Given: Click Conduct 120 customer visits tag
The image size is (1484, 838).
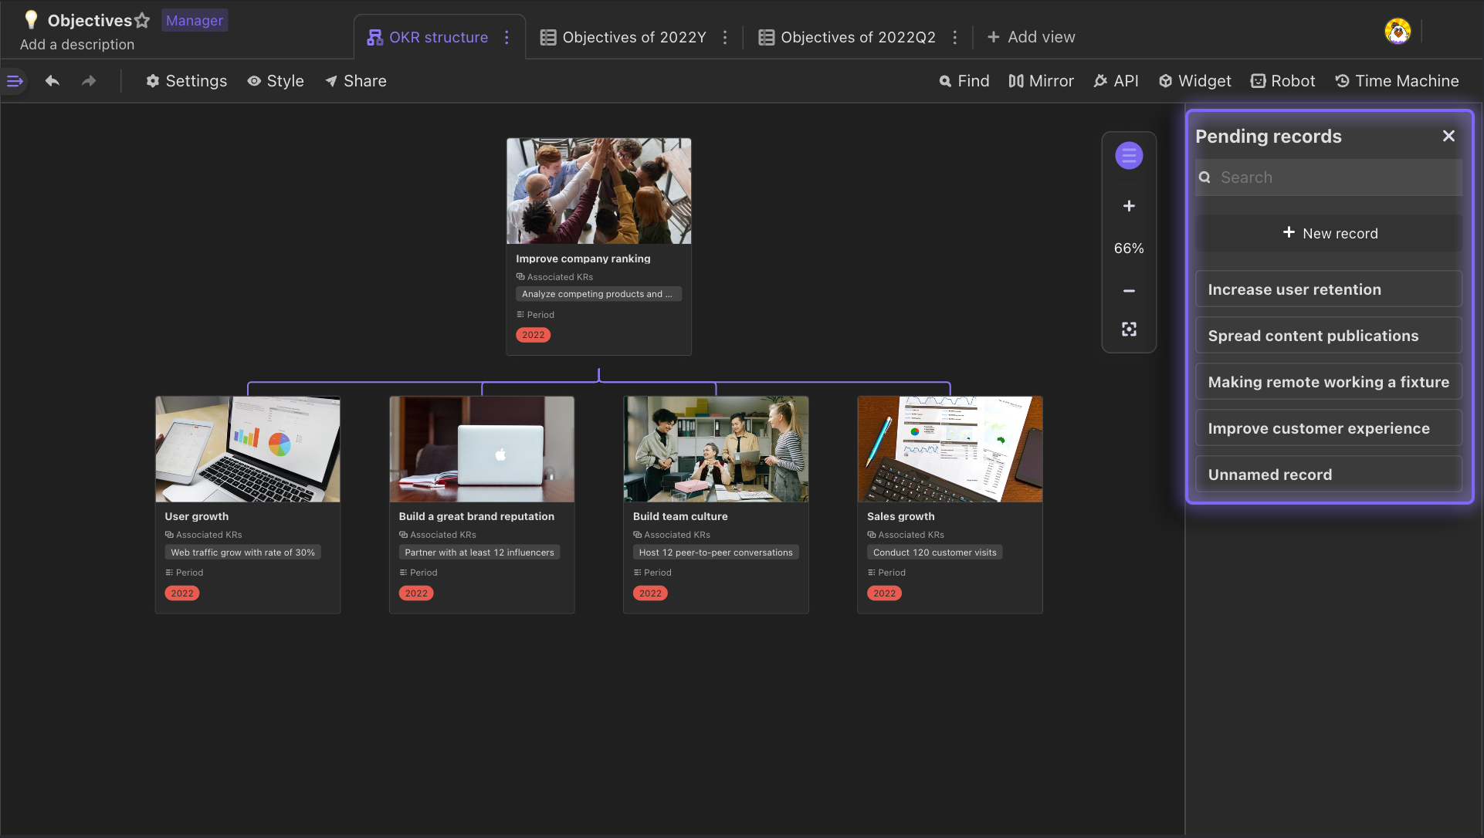Looking at the screenshot, I should (934, 552).
